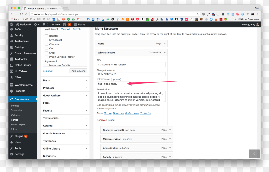Open Customize under Appearance

tap(16, 110)
